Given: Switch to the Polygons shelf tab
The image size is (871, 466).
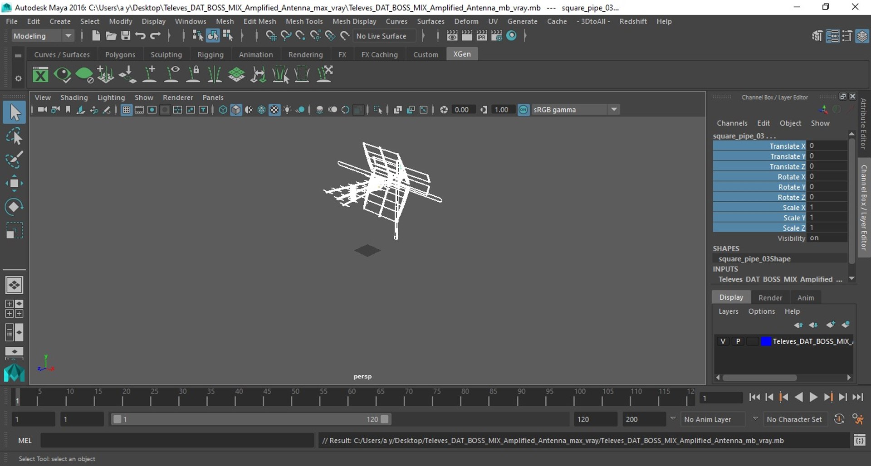Looking at the screenshot, I should [x=120, y=54].
